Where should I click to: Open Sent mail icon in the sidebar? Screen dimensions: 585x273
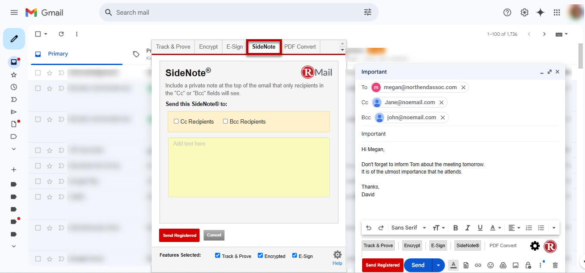(x=14, y=112)
